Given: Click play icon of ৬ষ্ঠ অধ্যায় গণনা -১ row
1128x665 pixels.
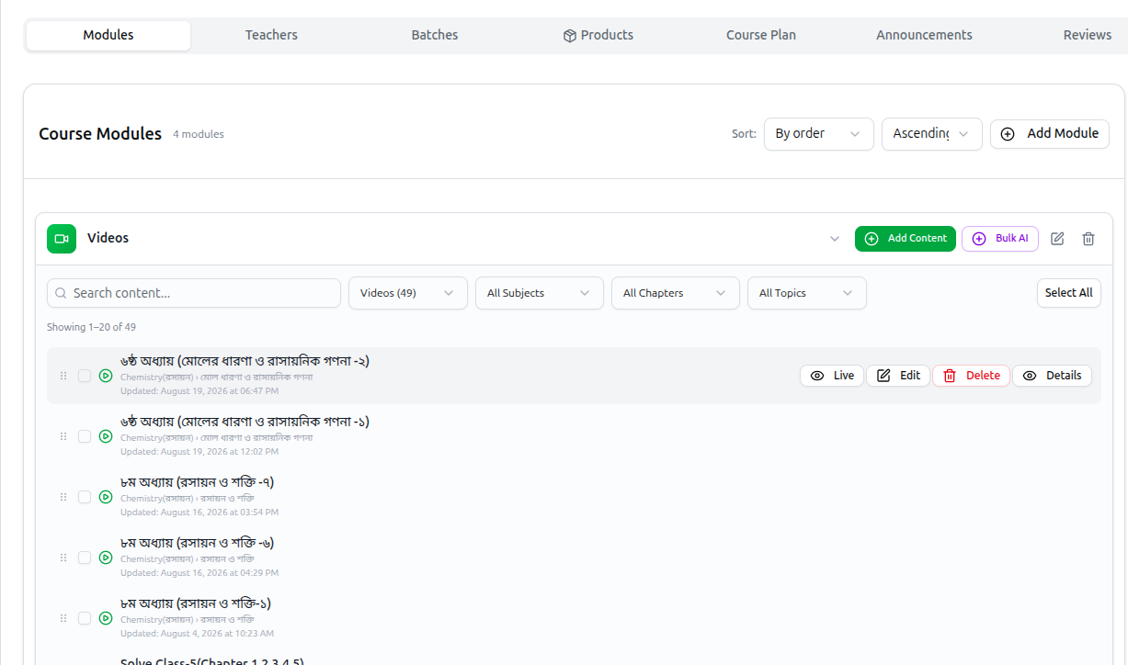Looking at the screenshot, I should [106, 436].
